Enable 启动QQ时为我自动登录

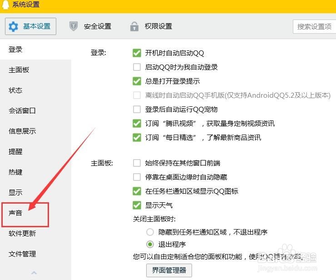(137, 67)
